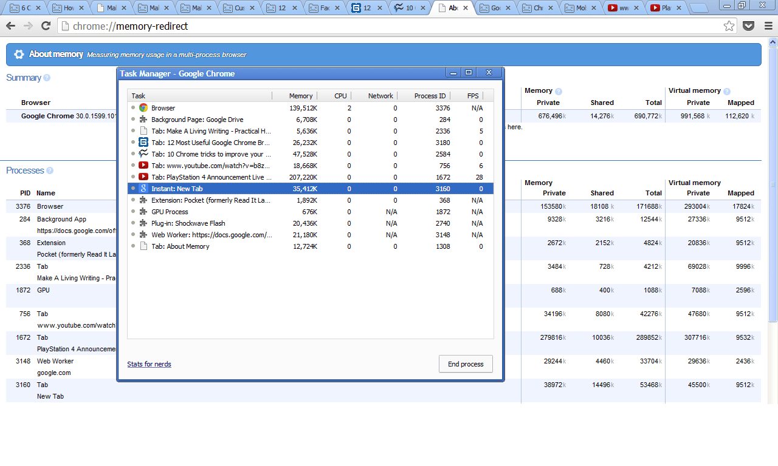The width and height of the screenshot is (778, 466).
Task: Click blue icon of 12 Most Useful Chrome task
Action: point(143,143)
